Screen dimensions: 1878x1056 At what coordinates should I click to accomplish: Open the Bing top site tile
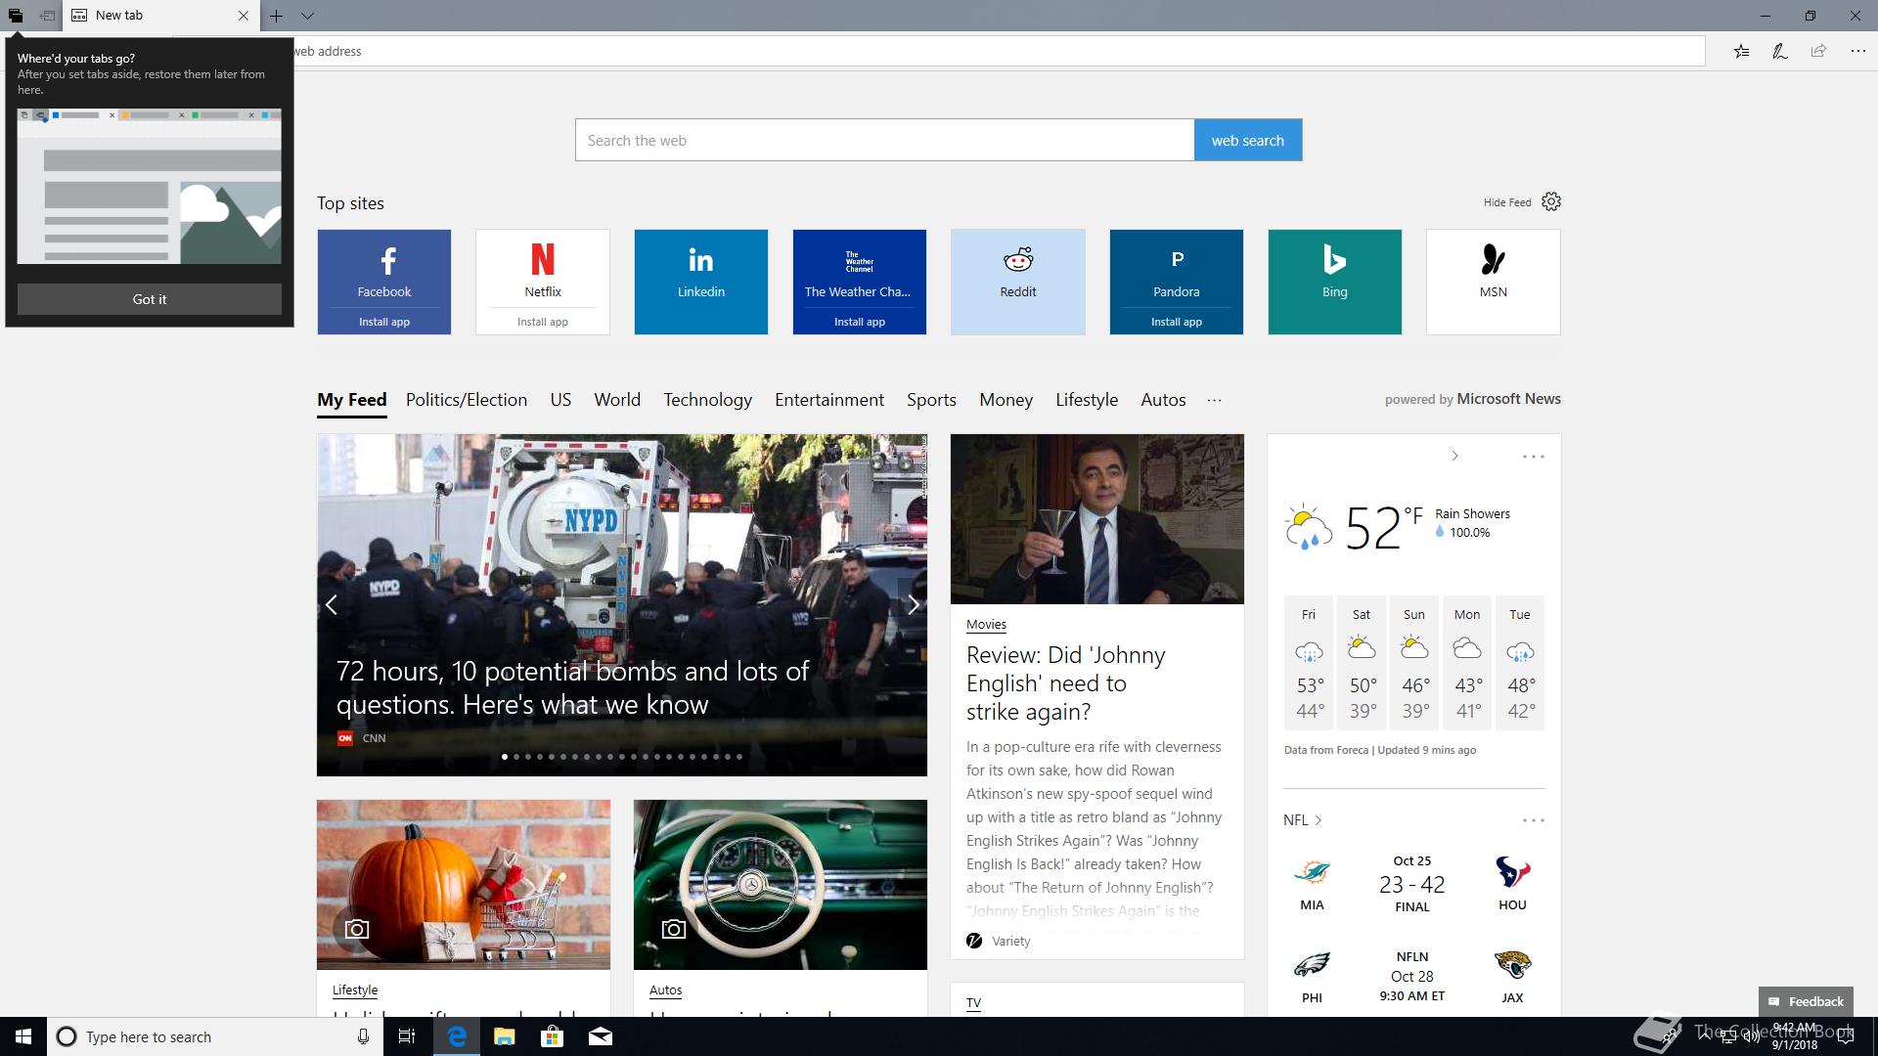click(x=1335, y=282)
